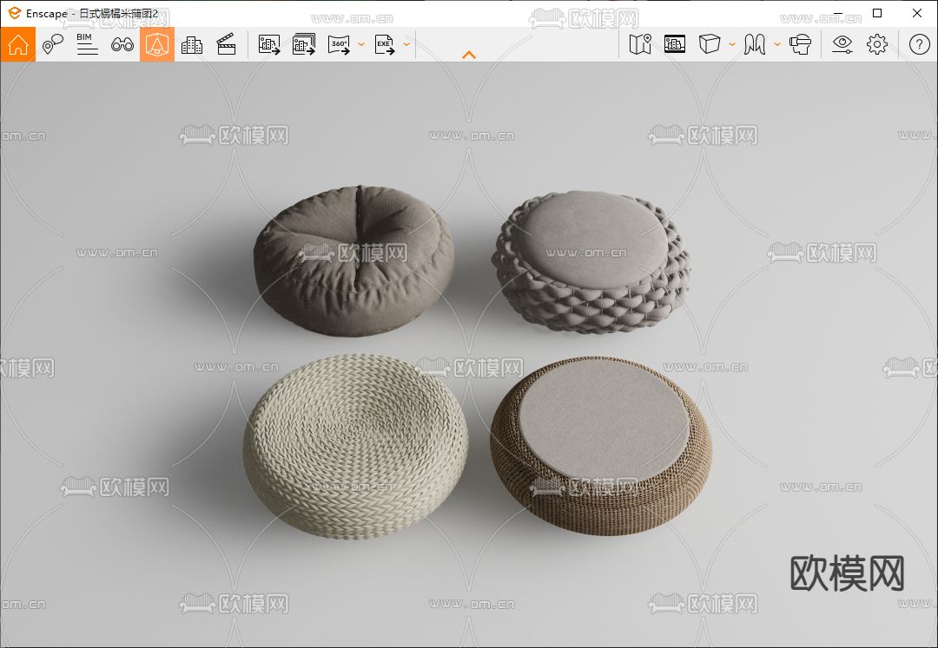938x648 pixels.
Task: Open Visual Settings eye icon
Action: (x=842, y=44)
